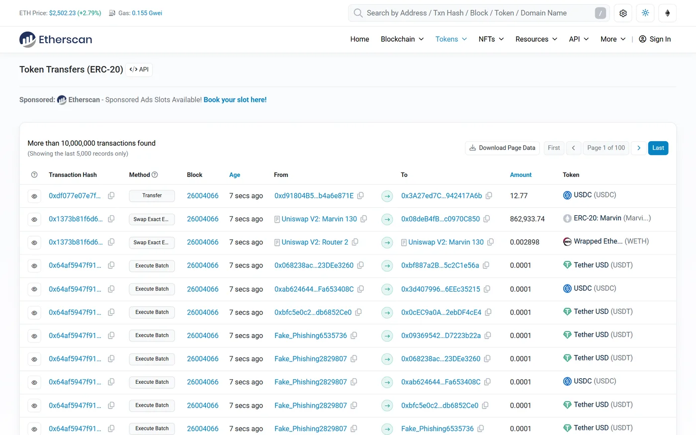Click the amount 0.002898
This screenshot has height=435, width=696.
pyautogui.click(x=524, y=242)
